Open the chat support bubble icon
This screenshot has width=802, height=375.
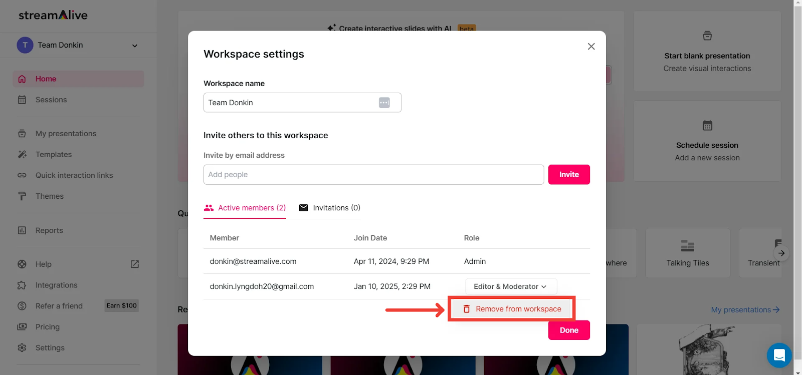(x=779, y=355)
